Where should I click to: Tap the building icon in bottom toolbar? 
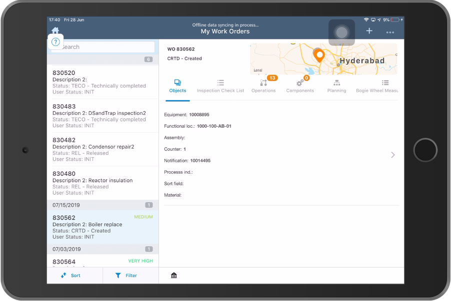pos(174,276)
